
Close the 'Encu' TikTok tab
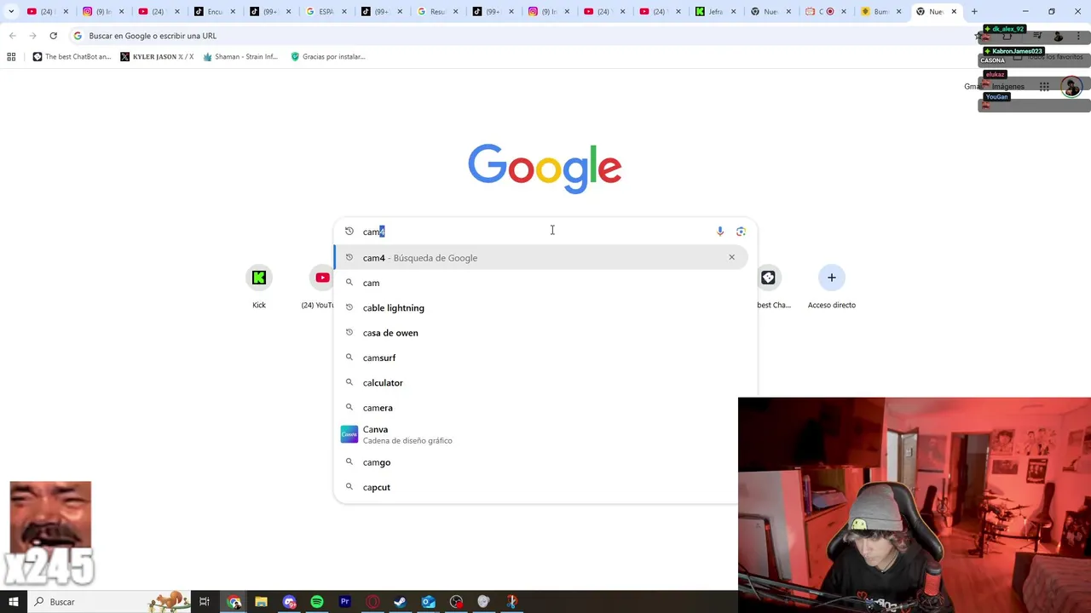pyautogui.click(x=233, y=12)
